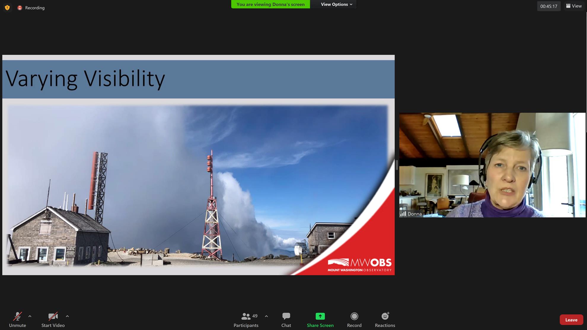Open the View Options dropdown
Image resolution: width=587 pixels, height=330 pixels.
click(336, 4)
